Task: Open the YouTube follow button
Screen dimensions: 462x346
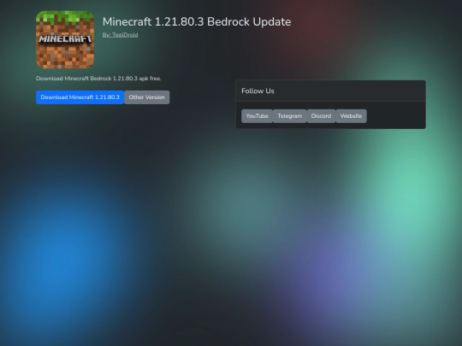Action: [x=257, y=116]
